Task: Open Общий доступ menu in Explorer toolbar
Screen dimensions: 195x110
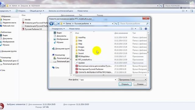Action: [x=37, y=11]
